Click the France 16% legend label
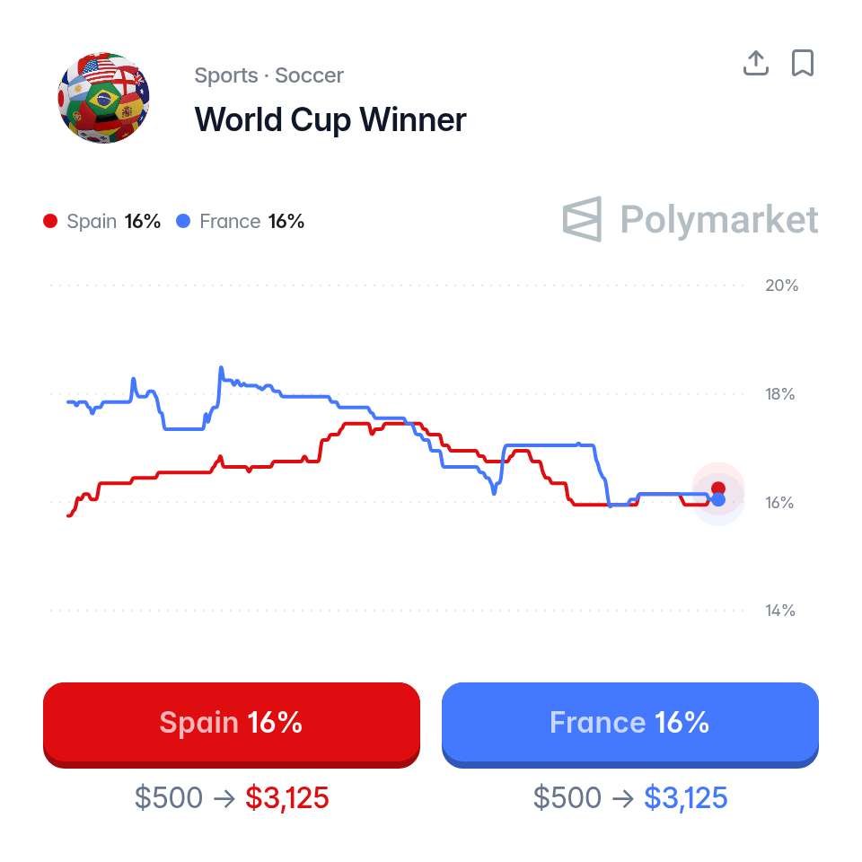 click(x=251, y=221)
